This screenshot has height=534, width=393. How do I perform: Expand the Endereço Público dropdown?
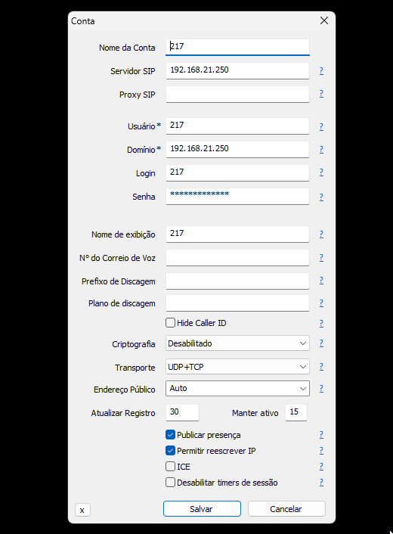coord(237,389)
